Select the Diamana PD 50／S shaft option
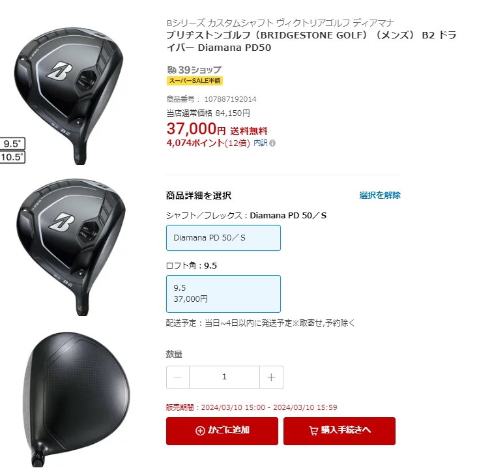The height and width of the screenshot is (468, 477). pos(224,238)
